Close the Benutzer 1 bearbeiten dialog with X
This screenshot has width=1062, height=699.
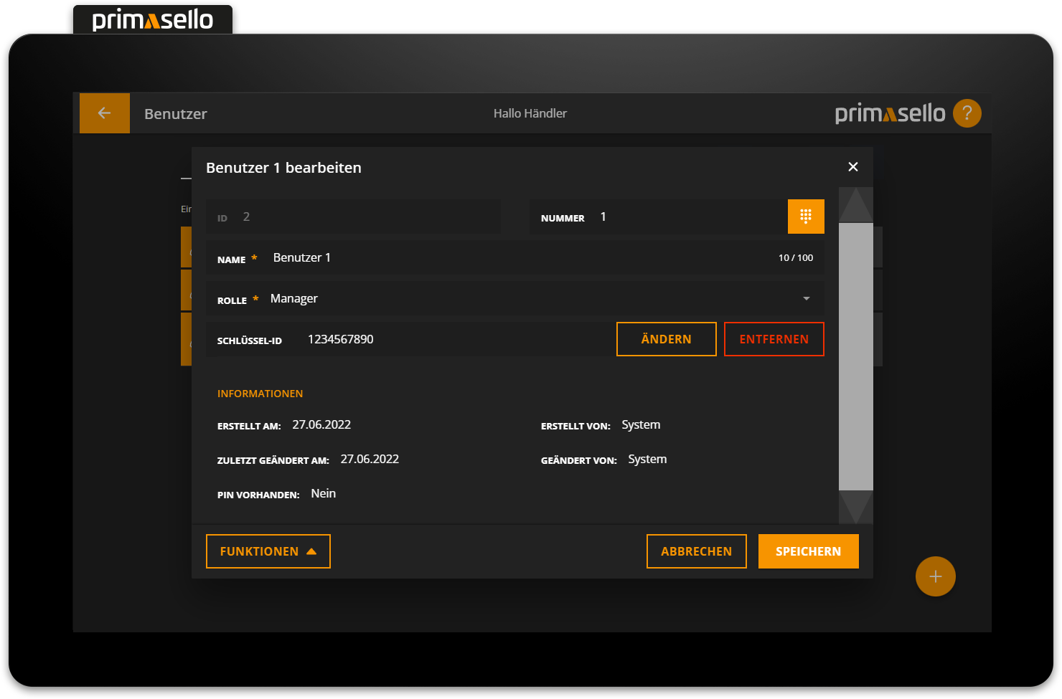click(x=852, y=166)
